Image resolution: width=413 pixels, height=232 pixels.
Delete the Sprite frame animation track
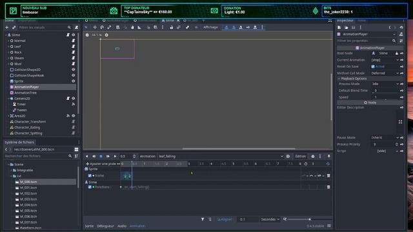[x=328, y=175]
